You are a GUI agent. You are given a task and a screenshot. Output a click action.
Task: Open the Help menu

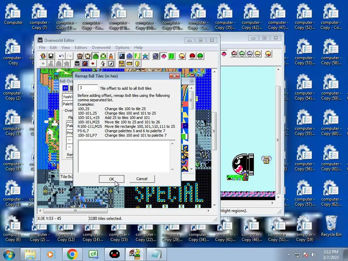pyautogui.click(x=138, y=48)
